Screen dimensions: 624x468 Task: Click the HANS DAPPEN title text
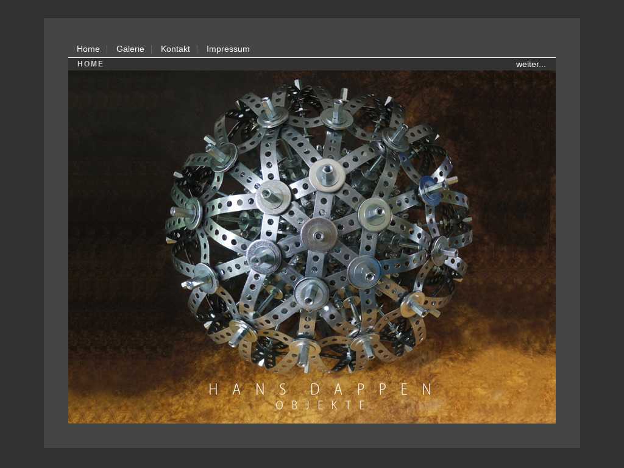point(321,389)
